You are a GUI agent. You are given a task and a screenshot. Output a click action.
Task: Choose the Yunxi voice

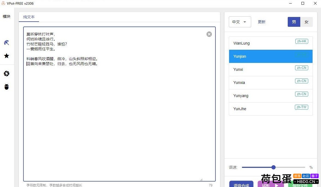[x=271, y=69]
